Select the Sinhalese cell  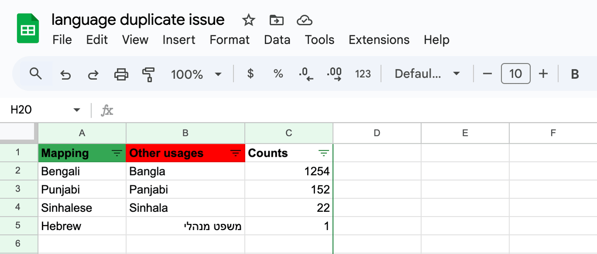pyautogui.click(x=82, y=208)
